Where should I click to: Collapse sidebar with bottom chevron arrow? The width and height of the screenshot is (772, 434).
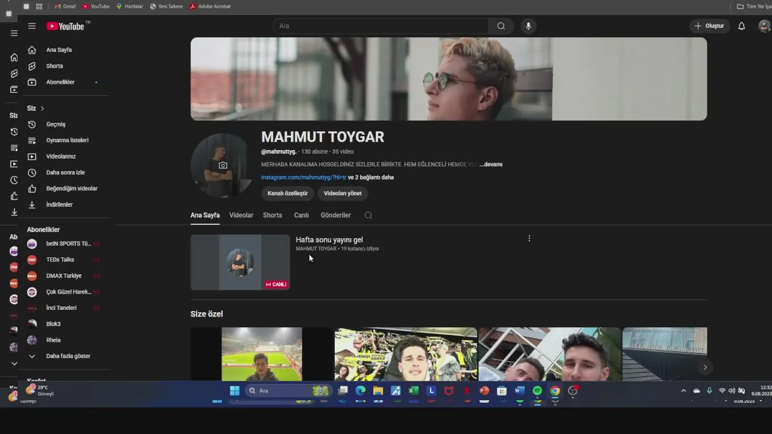(x=14, y=363)
